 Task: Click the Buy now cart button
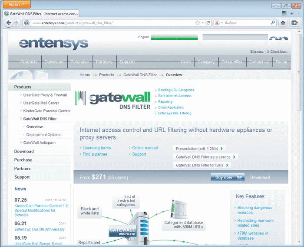click(x=228, y=177)
